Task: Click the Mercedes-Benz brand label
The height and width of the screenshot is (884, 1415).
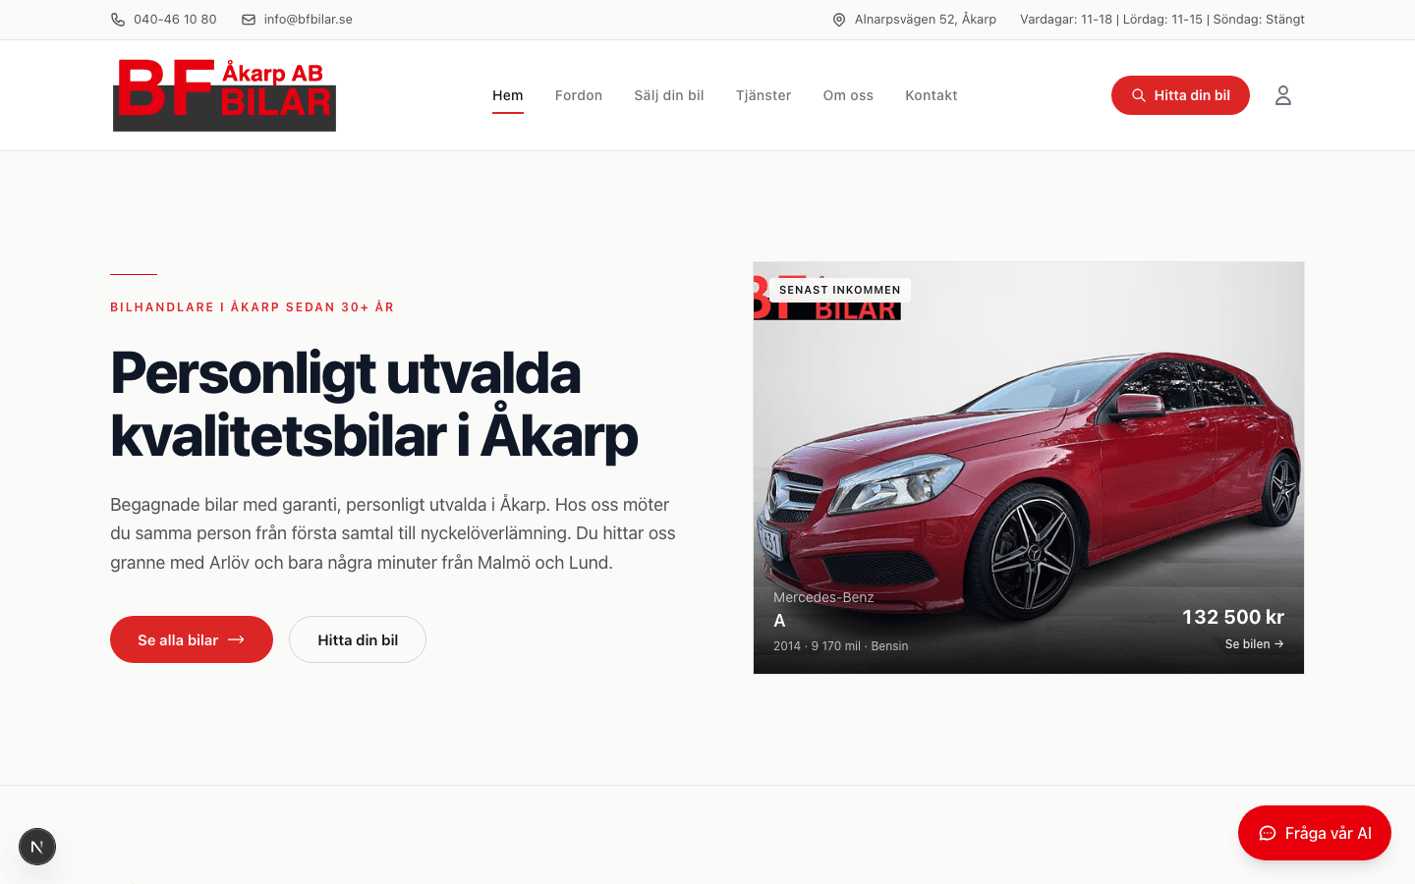Action: click(x=823, y=597)
